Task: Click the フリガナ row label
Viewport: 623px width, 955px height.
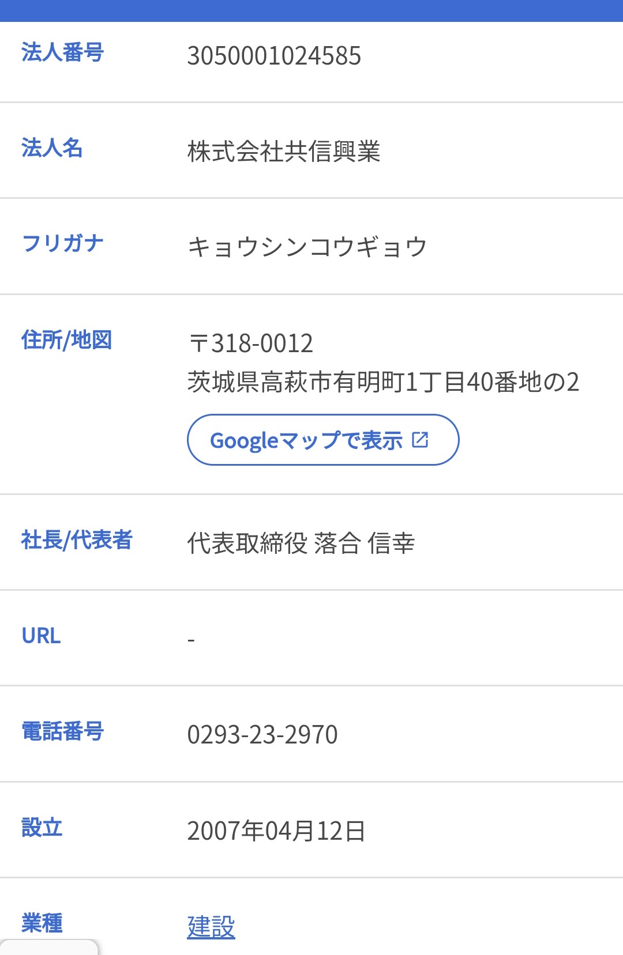Action: coord(62,244)
